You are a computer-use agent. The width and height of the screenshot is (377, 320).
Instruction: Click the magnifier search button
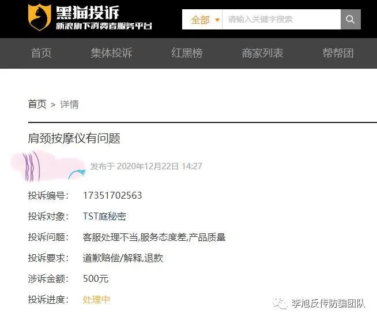click(350, 19)
